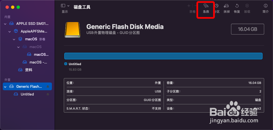This screenshot has width=273, height=130.
Task: Collapse the AppleAPFSMedia container
Action: pyautogui.click(x=10, y=31)
